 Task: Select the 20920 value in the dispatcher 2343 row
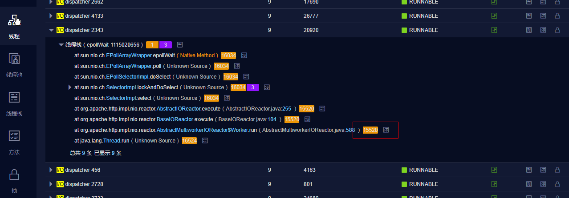tap(312, 30)
